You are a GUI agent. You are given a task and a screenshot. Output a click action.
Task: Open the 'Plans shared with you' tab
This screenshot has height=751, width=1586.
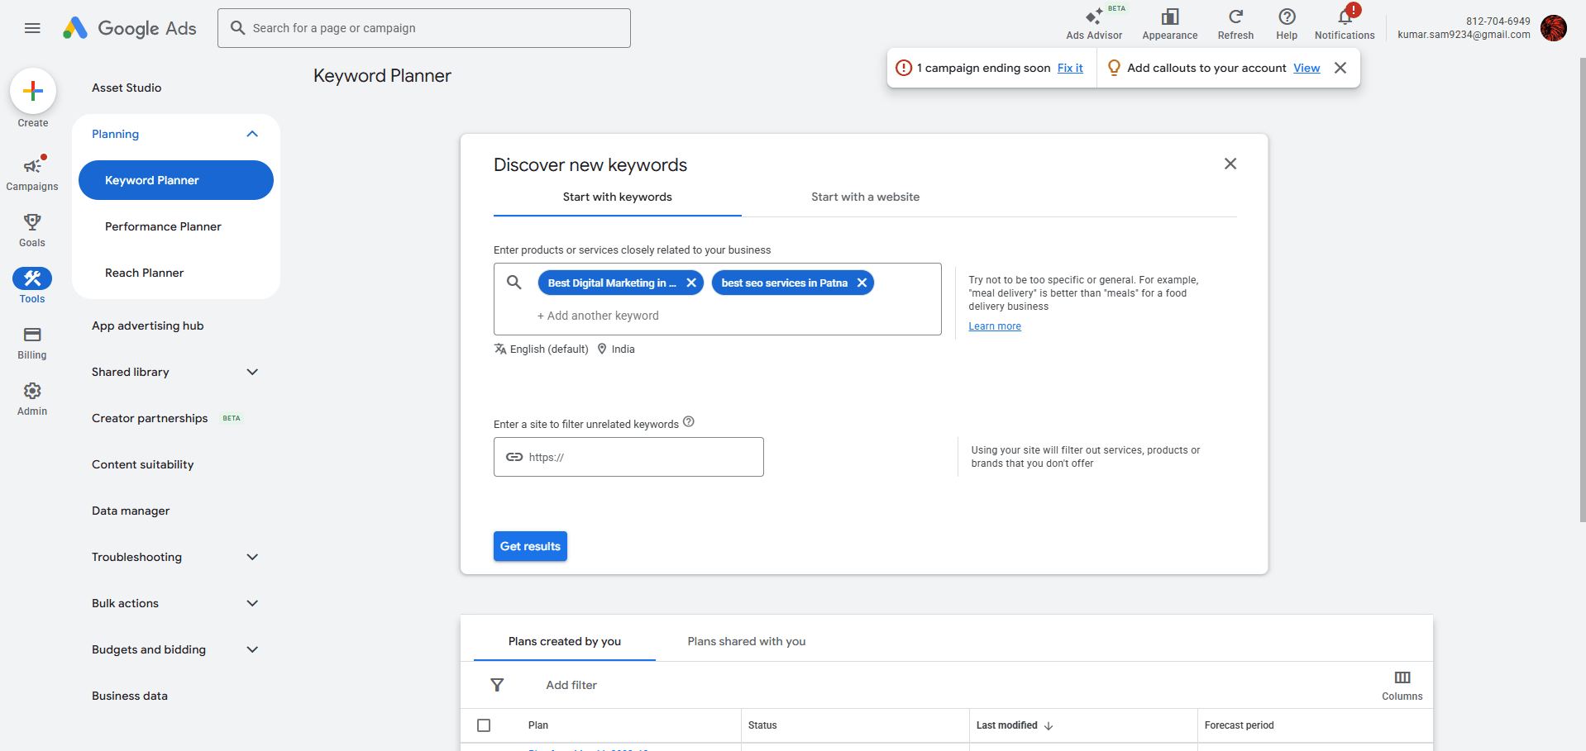745,641
